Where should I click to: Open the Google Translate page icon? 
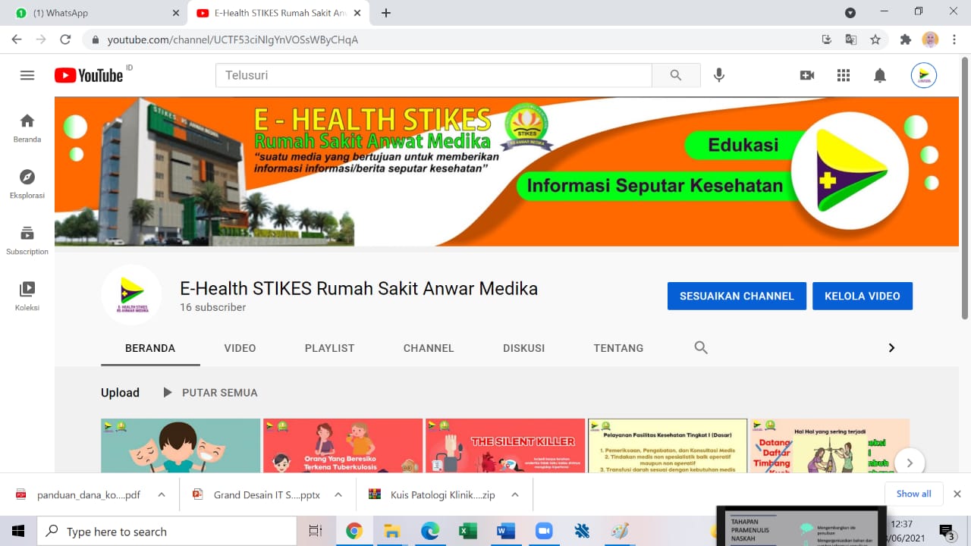(x=851, y=39)
